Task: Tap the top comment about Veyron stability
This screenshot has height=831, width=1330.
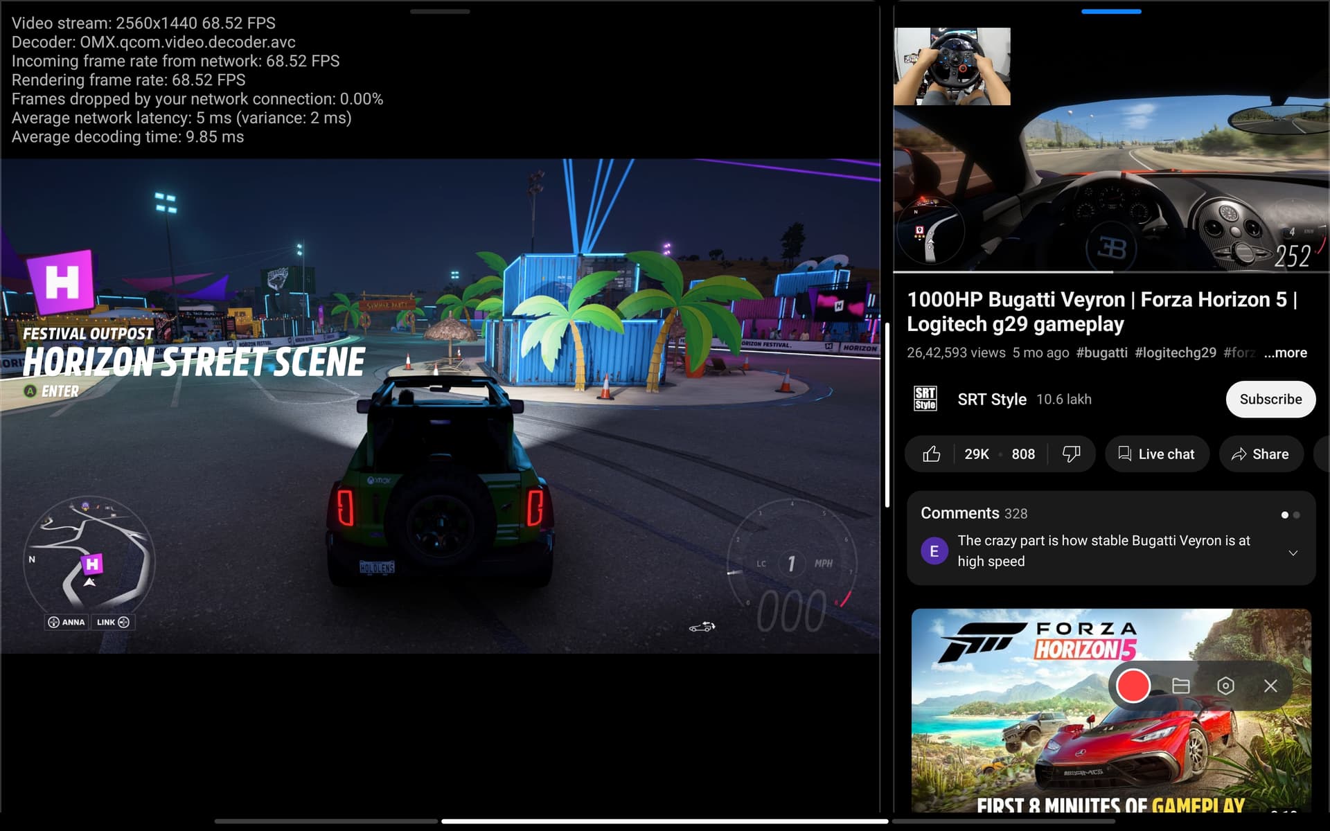Action: 1104,551
